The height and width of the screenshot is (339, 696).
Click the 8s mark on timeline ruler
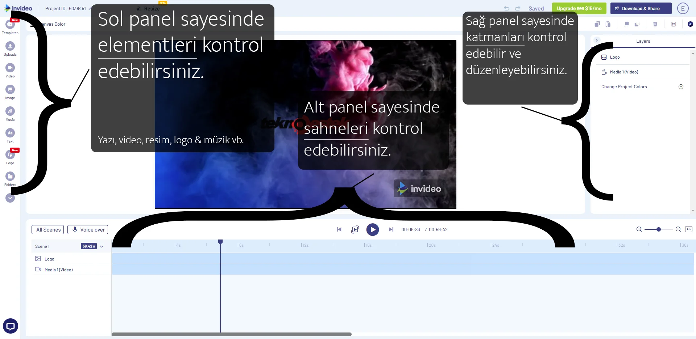[x=241, y=245]
